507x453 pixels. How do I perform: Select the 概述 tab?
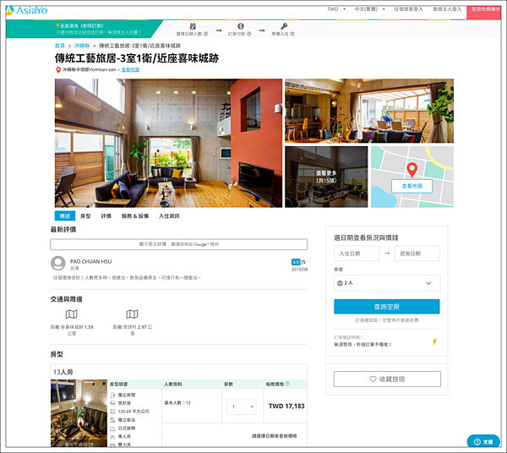(x=65, y=216)
